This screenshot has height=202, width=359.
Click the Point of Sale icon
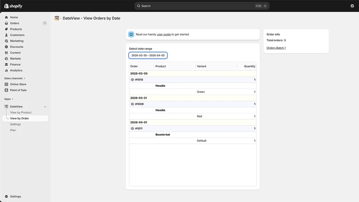(6, 90)
